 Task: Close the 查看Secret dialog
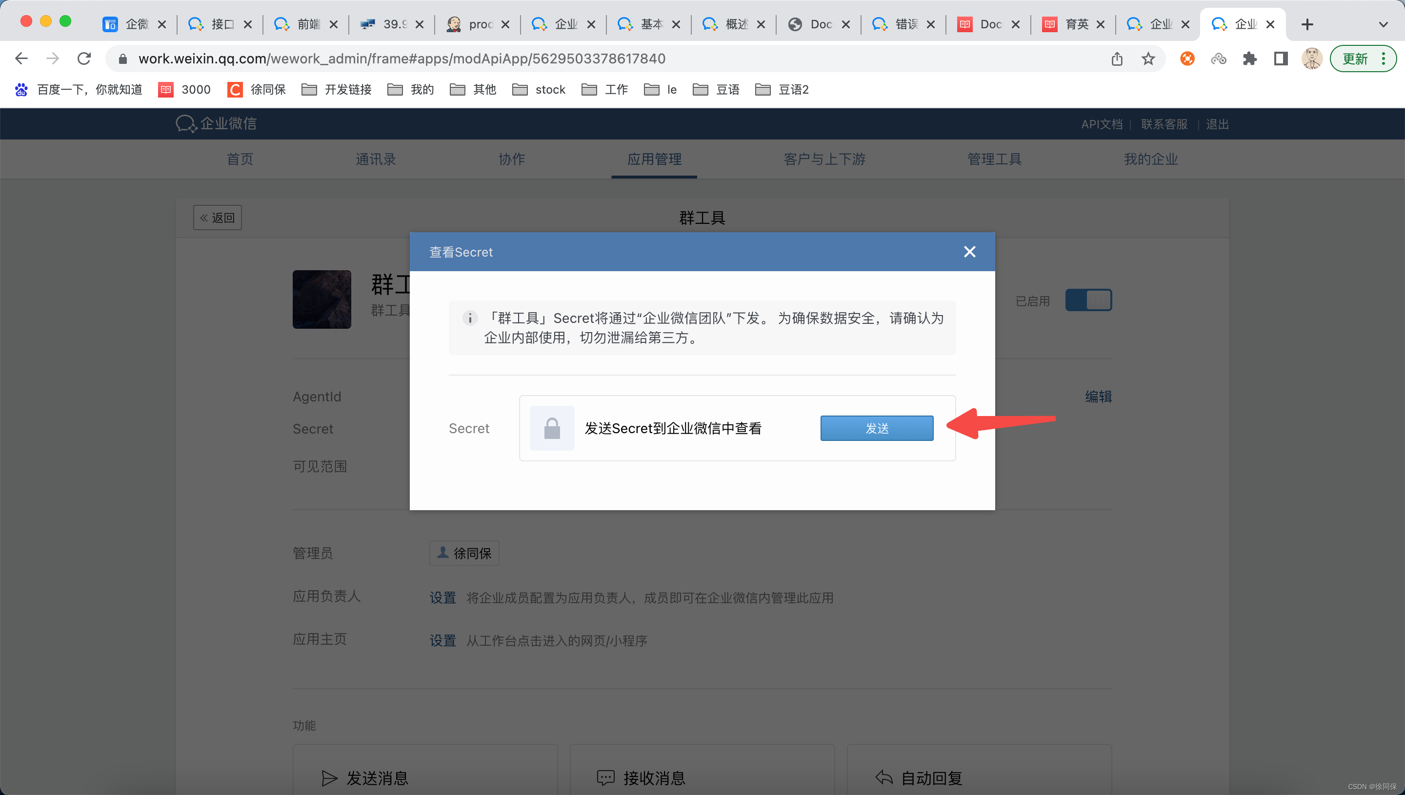pos(969,252)
